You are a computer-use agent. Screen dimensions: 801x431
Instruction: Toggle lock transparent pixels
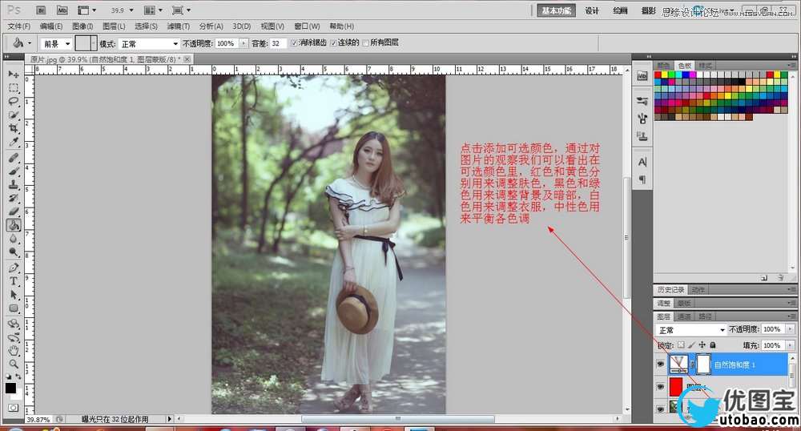pos(681,345)
